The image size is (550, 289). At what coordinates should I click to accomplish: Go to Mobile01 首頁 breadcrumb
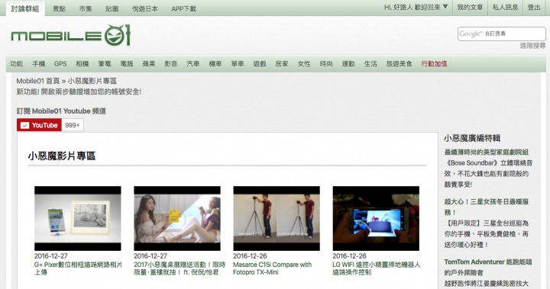click(x=38, y=81)
